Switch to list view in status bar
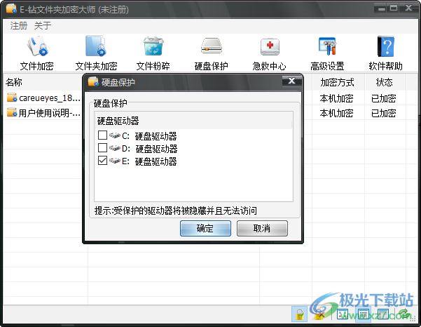The height and width of the screenshot is (327, 421). coord(363,314)
